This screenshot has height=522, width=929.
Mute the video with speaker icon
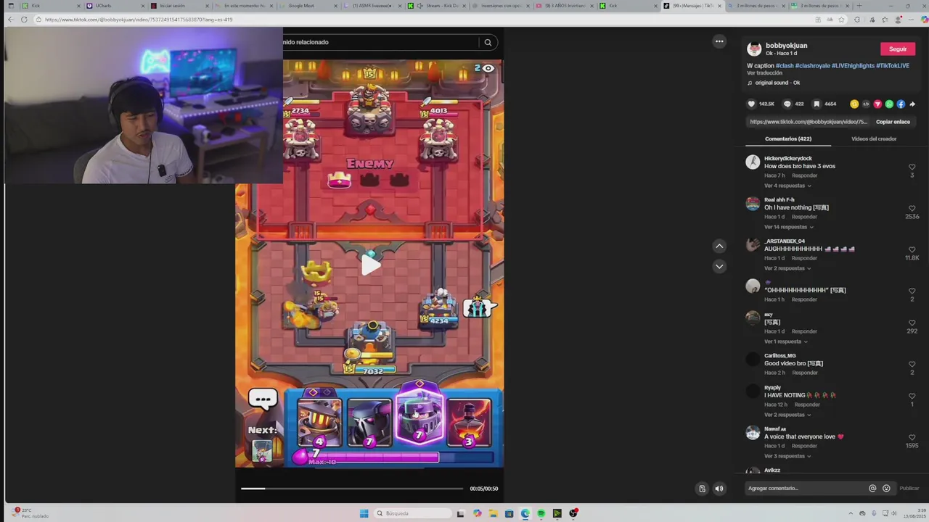719,489
